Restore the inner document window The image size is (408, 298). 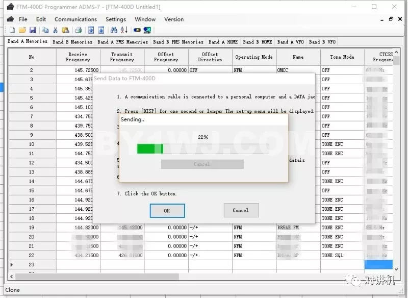click(391, 19)
